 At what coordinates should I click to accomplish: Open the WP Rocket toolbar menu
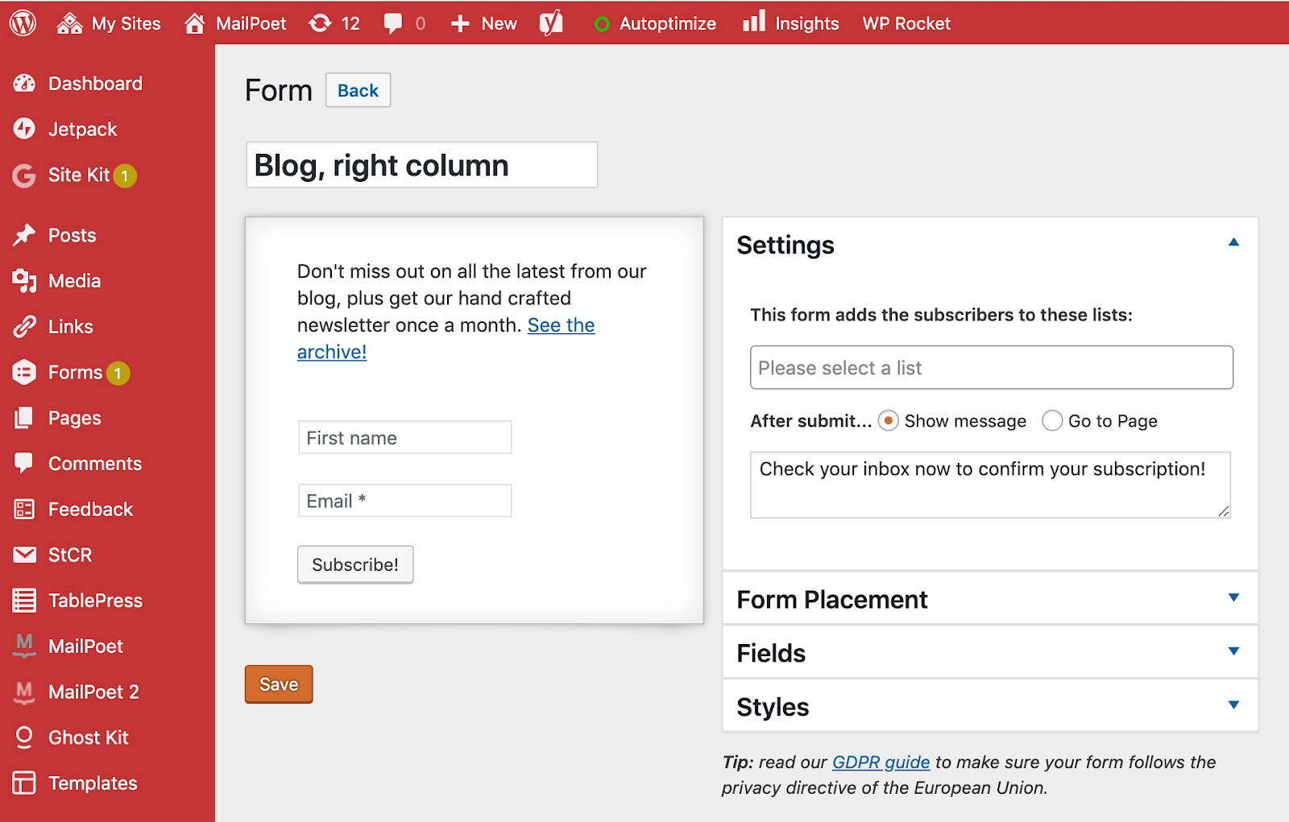pos(906,23)
